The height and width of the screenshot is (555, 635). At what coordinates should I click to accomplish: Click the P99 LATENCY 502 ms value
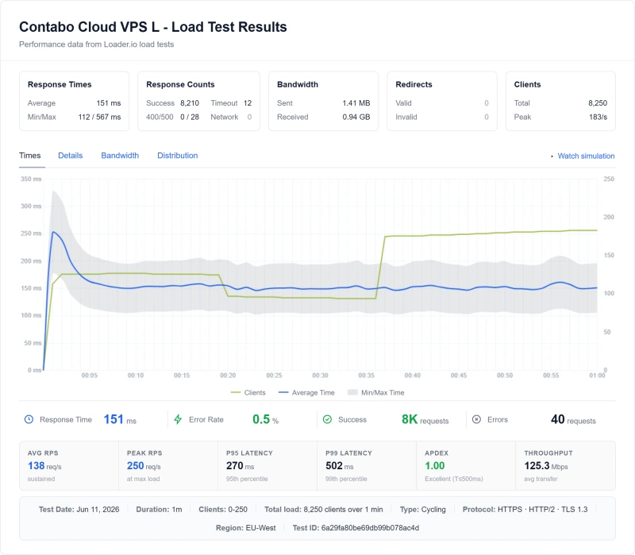[x=340, y=466]
